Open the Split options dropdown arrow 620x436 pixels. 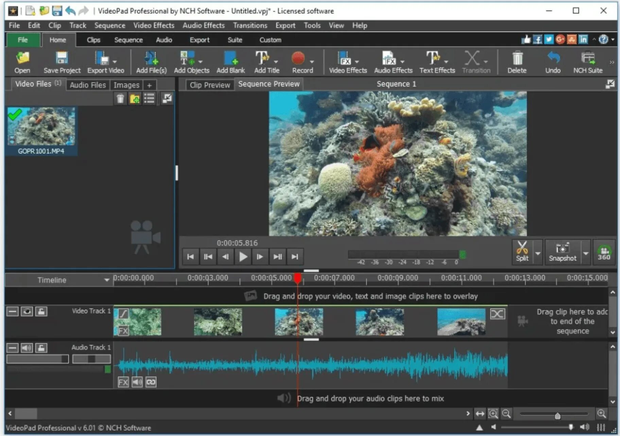538,253
